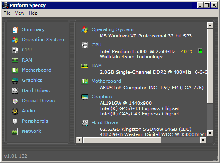Click the Western Digital WDC drive text
The image size is (220, 163).
153,134
